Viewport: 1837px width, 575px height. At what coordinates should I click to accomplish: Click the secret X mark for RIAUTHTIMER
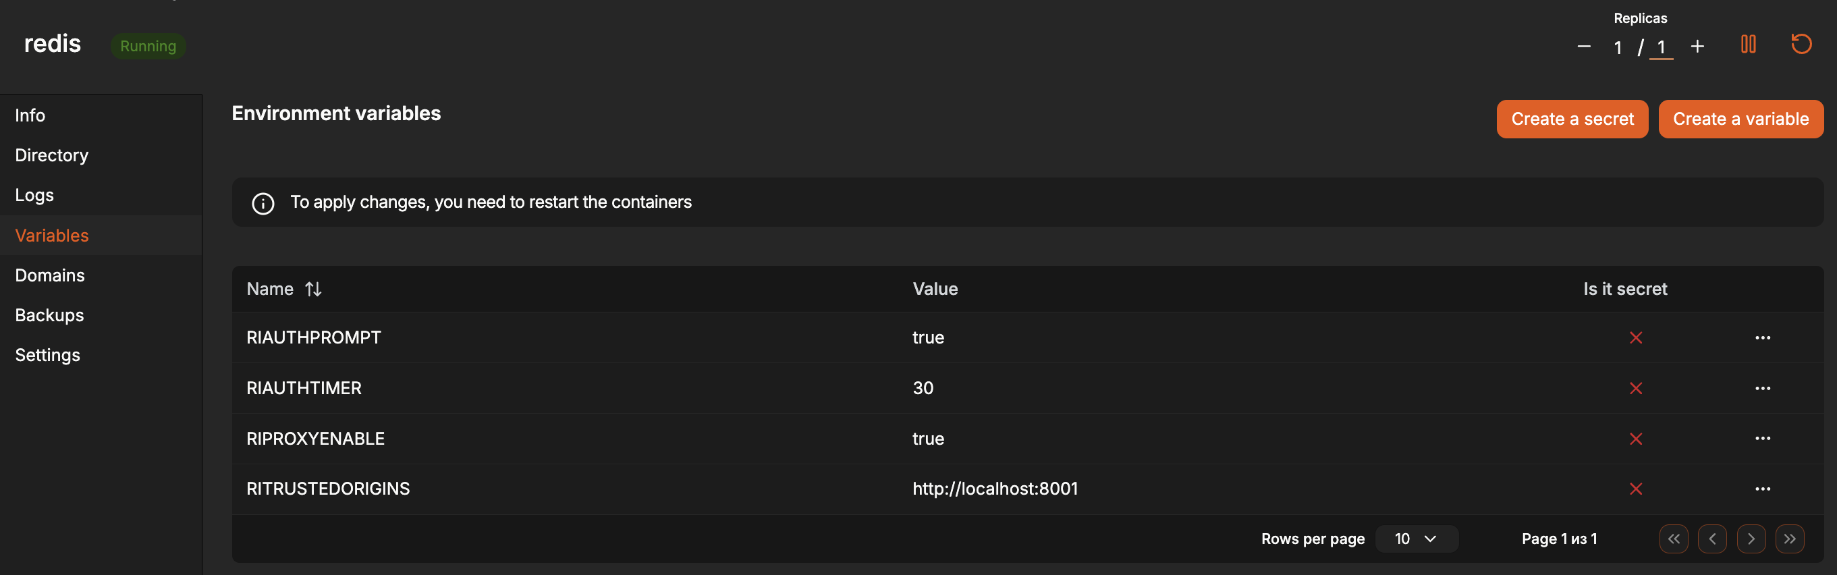1636,388
